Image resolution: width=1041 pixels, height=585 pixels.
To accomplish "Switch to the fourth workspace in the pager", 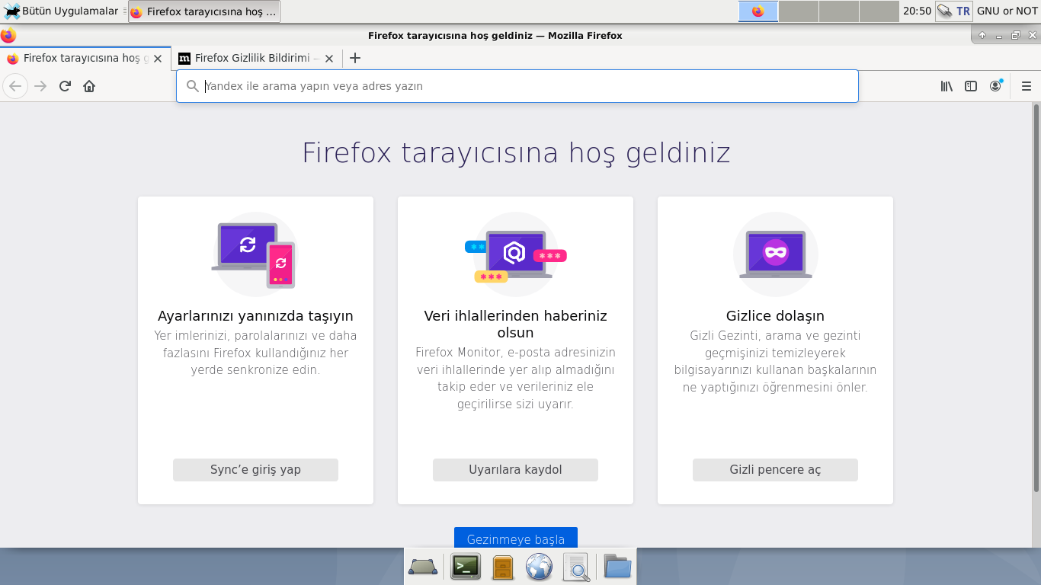I will tap(879, 11).
